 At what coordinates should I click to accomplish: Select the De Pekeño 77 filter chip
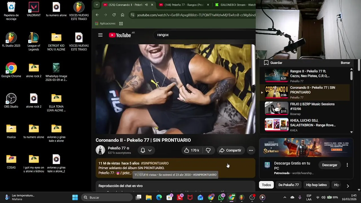coord(289,185)
